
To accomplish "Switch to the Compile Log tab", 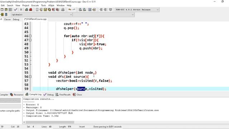I will coord(33,95).
